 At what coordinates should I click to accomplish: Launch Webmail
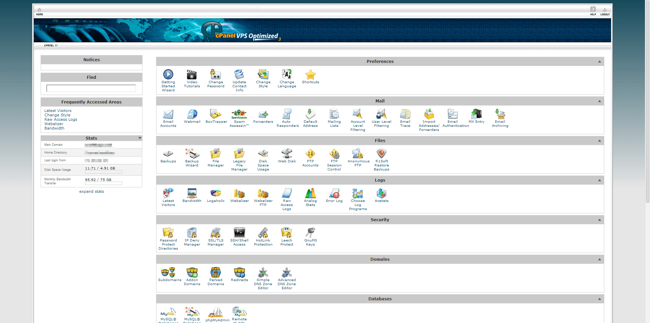tap(192, 114)
